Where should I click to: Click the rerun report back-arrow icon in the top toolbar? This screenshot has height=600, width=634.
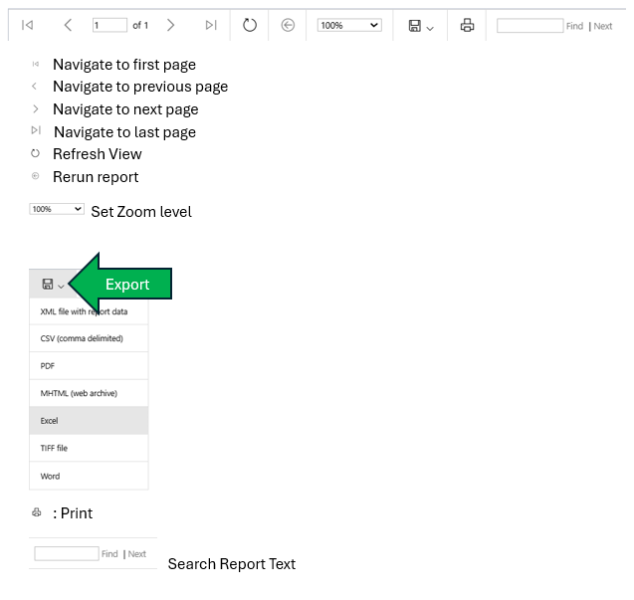tap(288, 25)
